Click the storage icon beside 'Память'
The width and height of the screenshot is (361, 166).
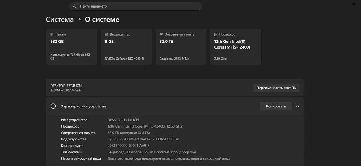(x=52, y=34)
